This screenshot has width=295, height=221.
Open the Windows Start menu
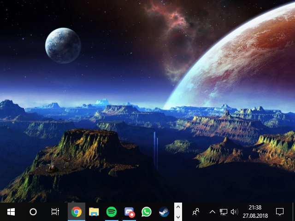(11, 212)
